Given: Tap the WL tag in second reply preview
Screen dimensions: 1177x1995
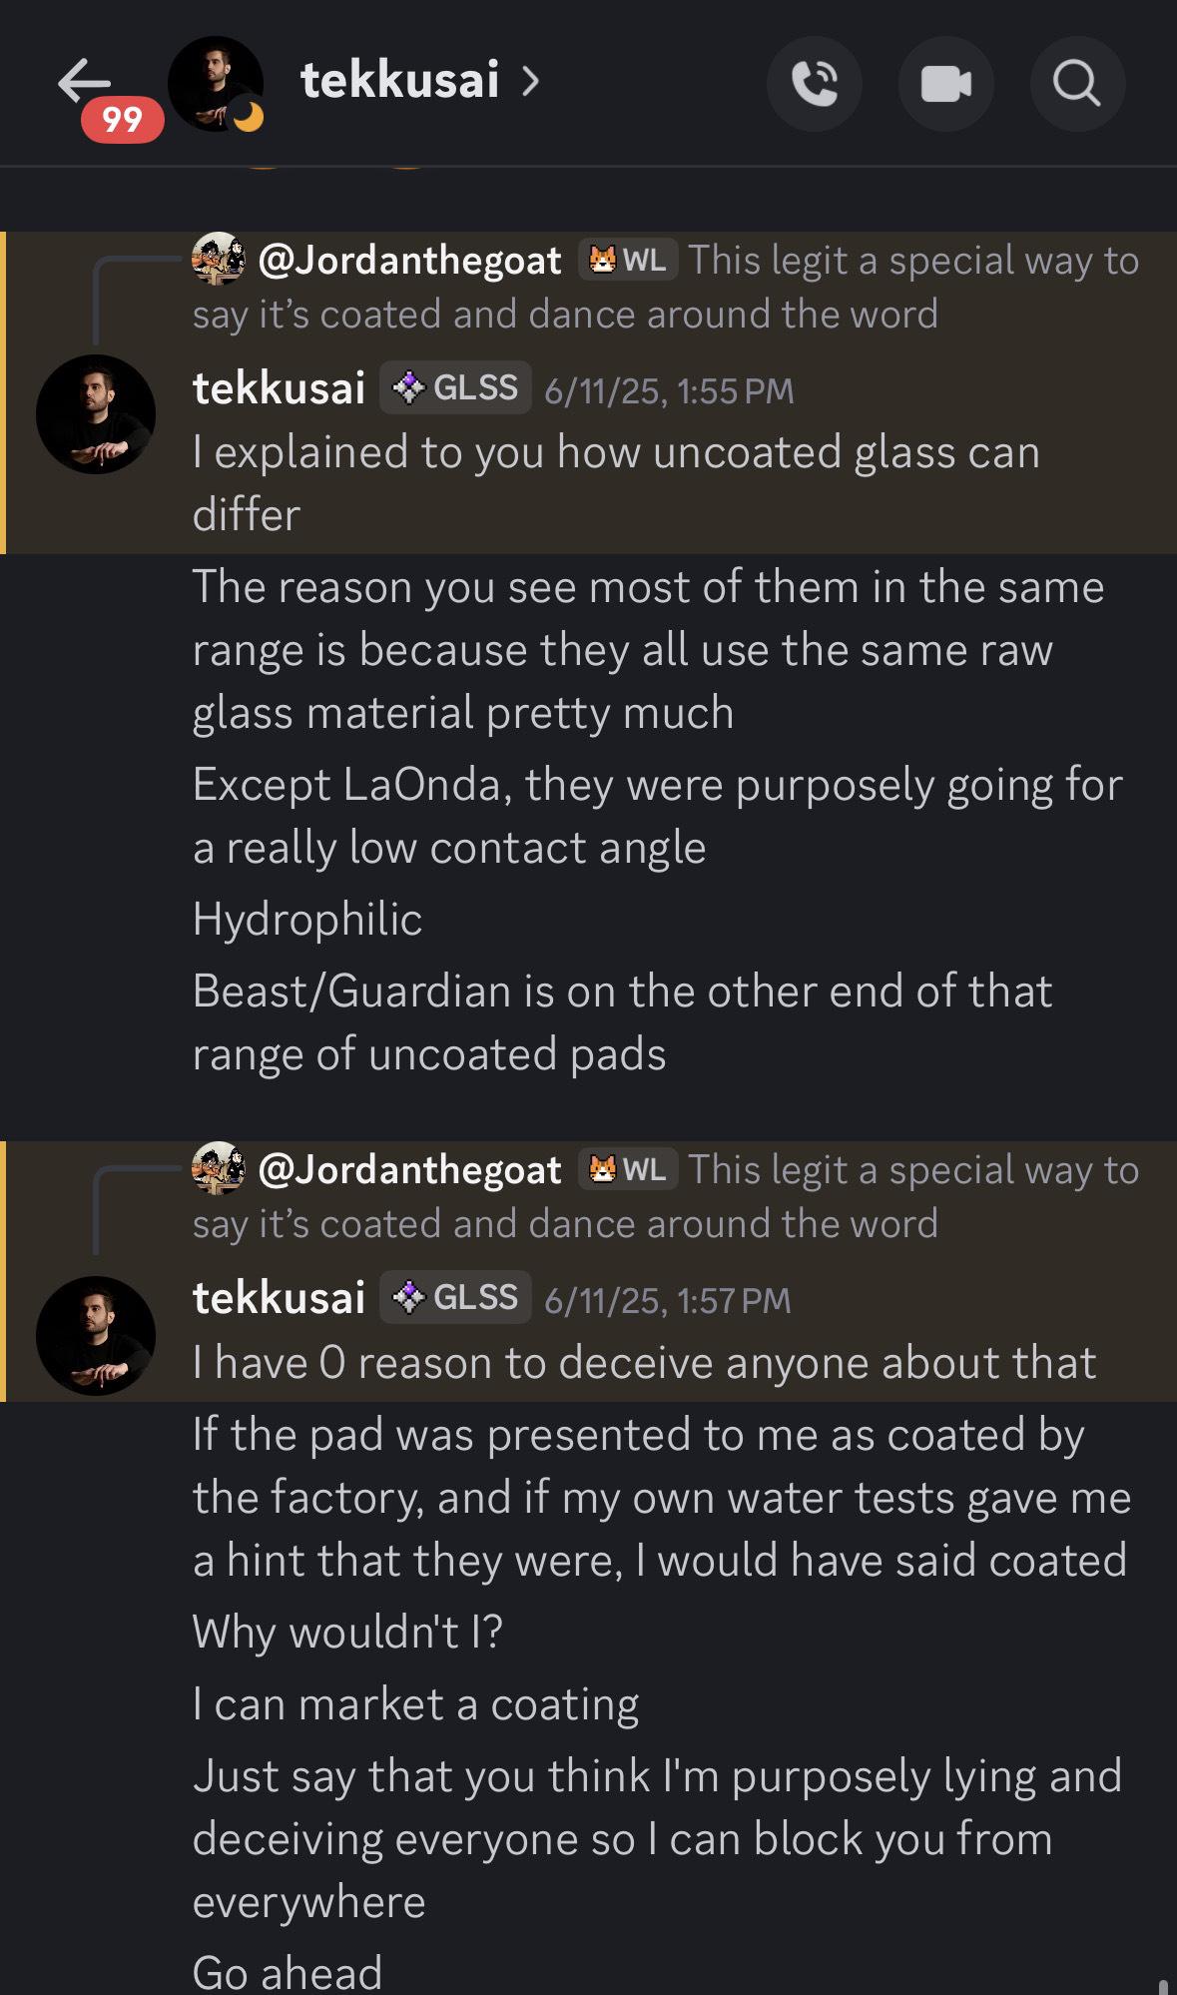Looking at the screenshot, I should point(628,1170).
